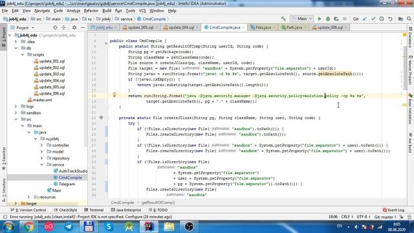Toggle the Favorites side tool window
This screenshot has height=233, width=414.
tap(3, 159)
